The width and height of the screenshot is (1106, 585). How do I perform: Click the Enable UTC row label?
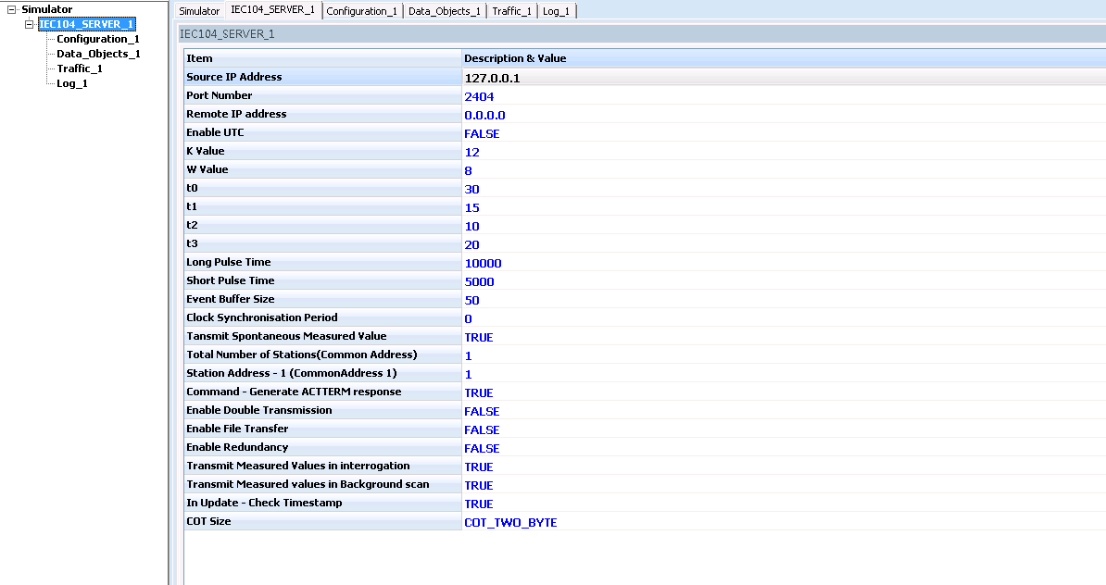pyautogui.click(x=215, y=132)
